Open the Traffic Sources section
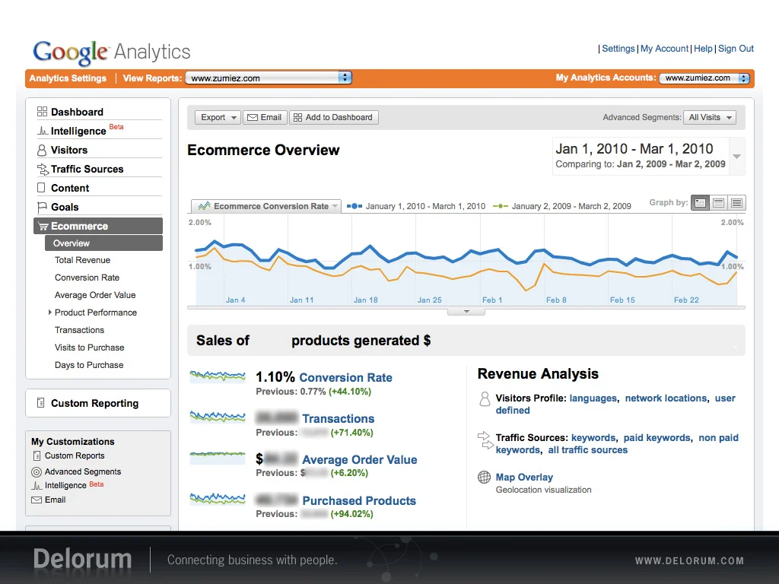The image size is (779, 584). pos(87,169)
